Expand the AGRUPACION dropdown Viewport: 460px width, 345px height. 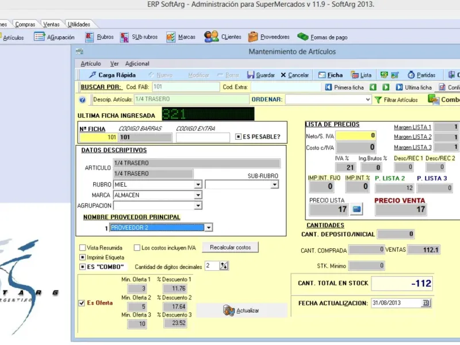pos(198,206)
